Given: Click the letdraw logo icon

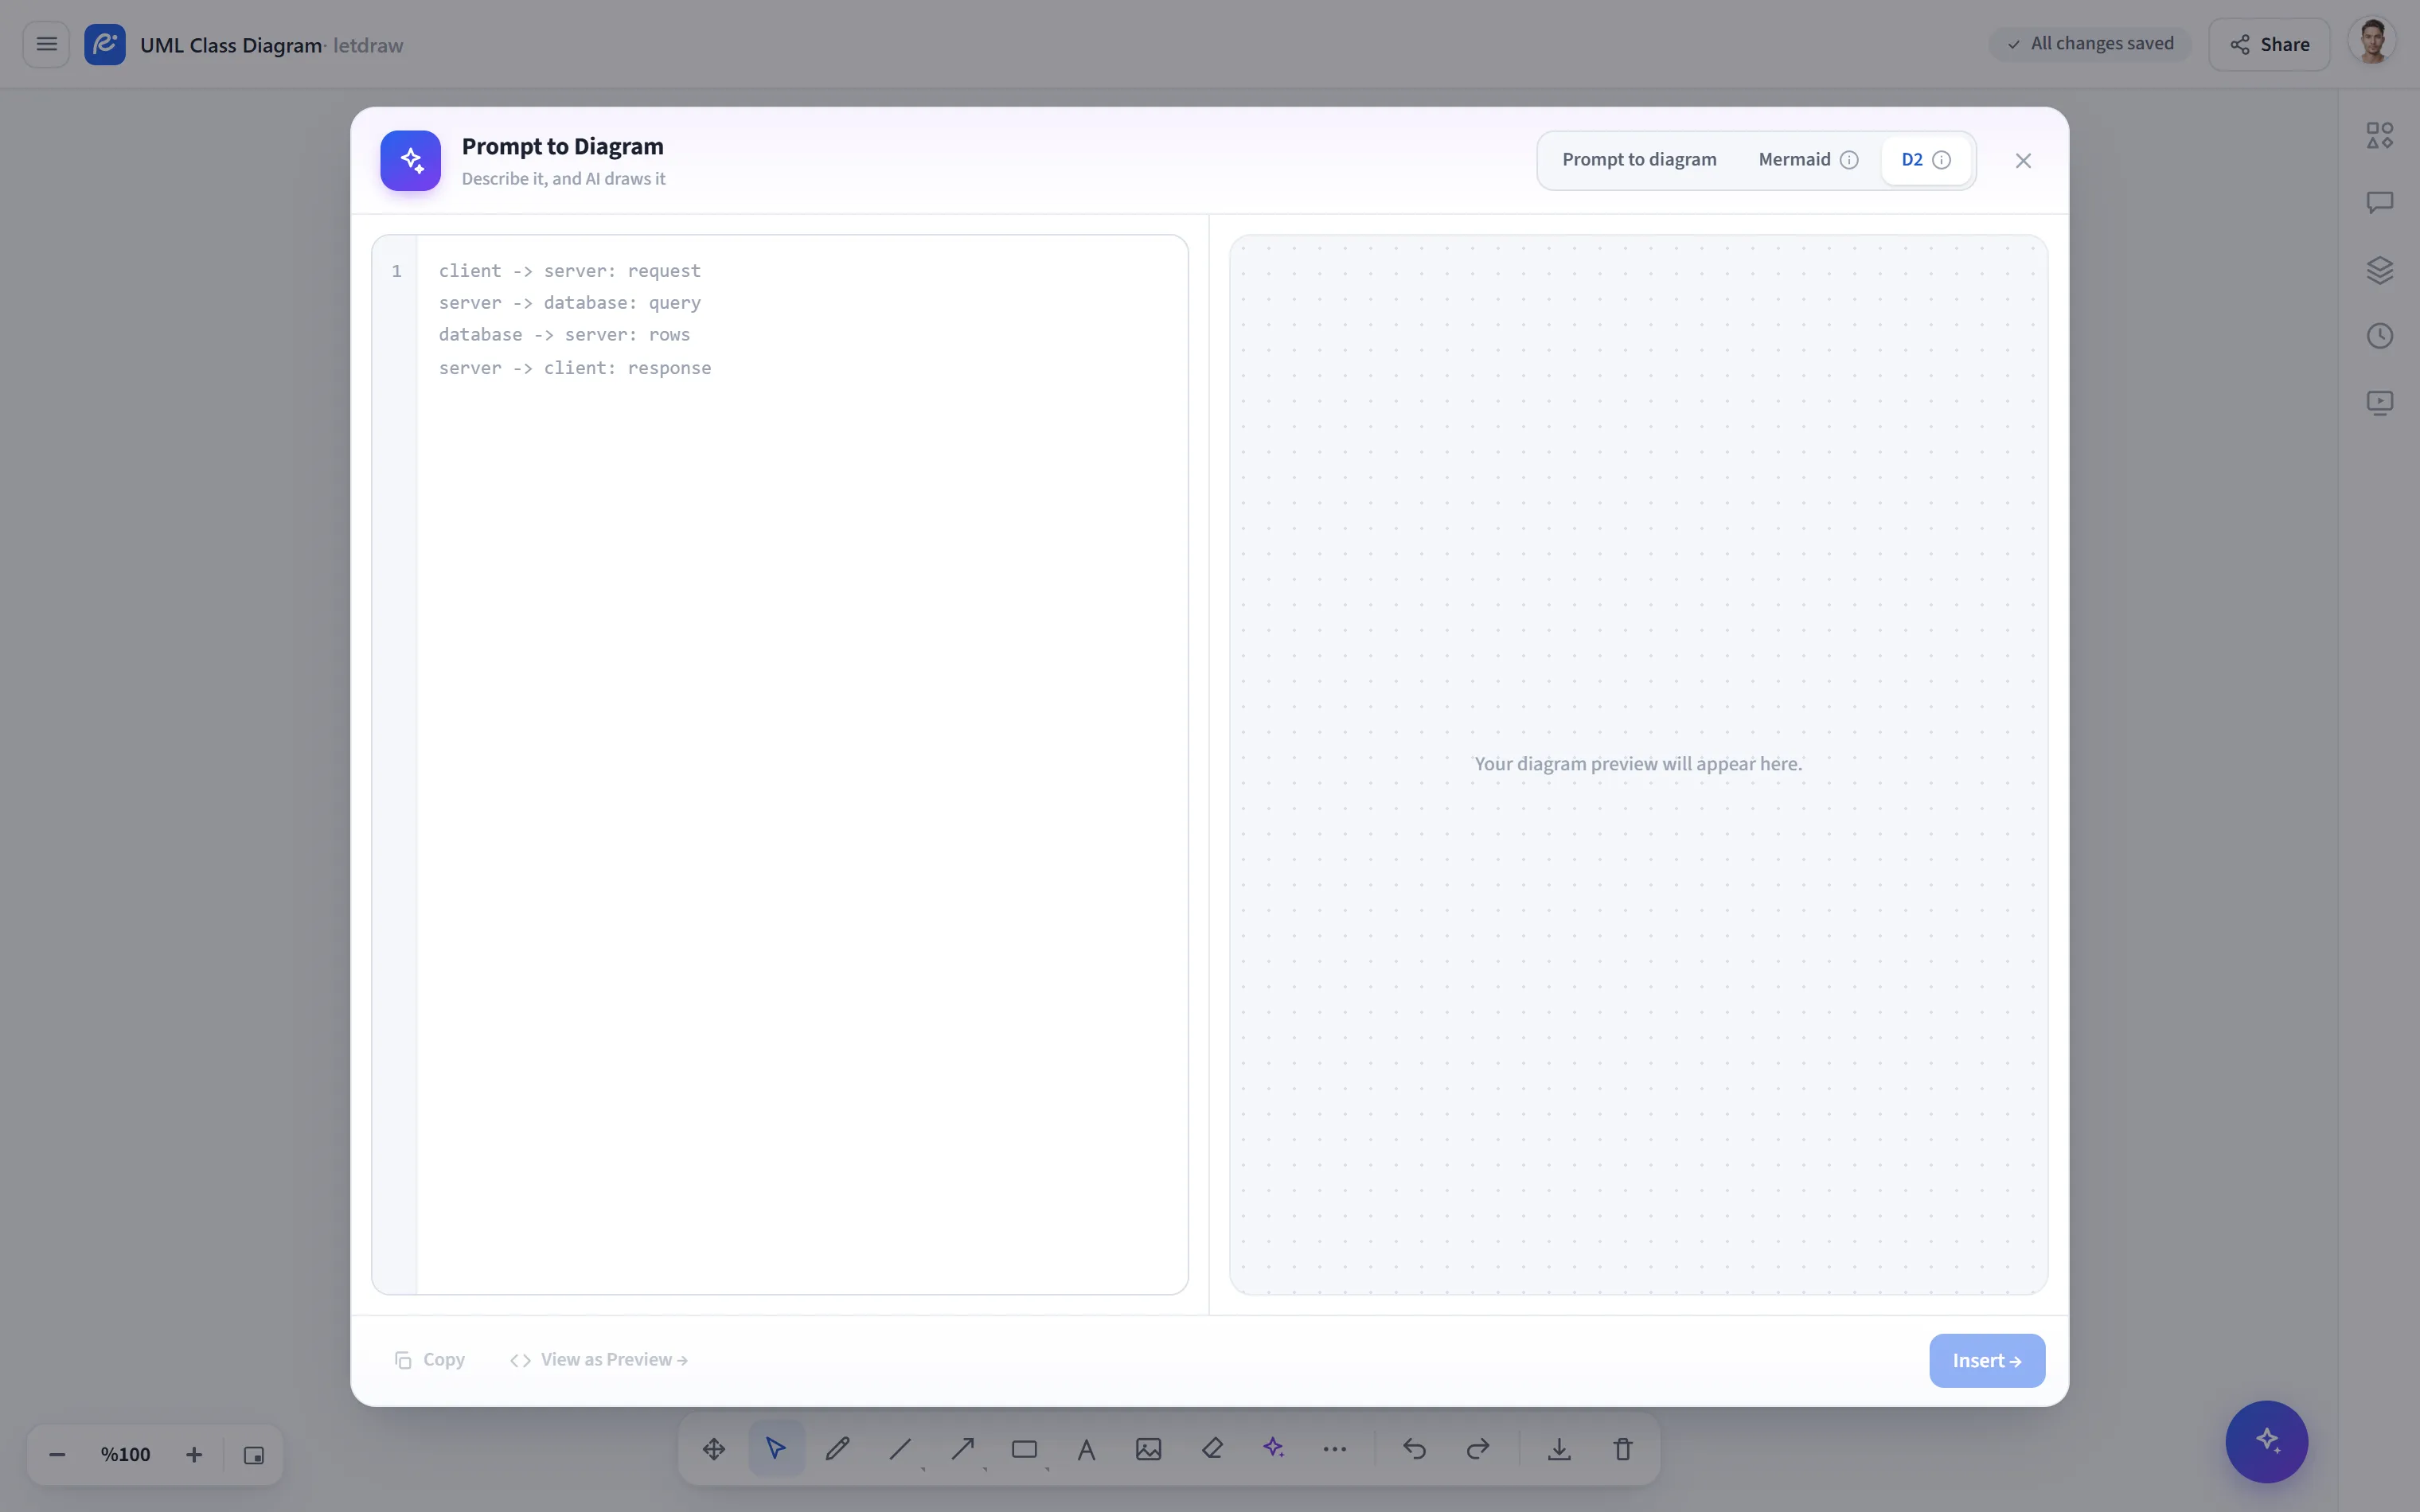Looking at the screenshot, I should click(105, 44).
